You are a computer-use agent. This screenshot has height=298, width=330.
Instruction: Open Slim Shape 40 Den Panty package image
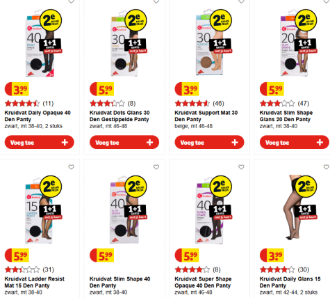(124, 211)
